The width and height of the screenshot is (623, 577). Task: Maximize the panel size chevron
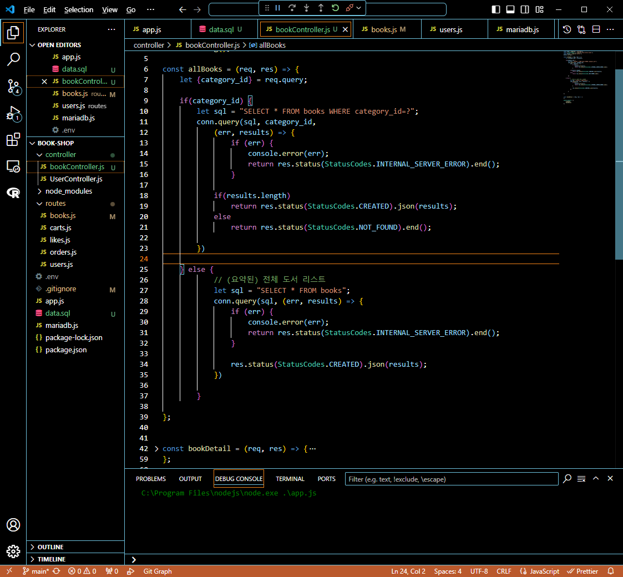click(x=596, y=478)
